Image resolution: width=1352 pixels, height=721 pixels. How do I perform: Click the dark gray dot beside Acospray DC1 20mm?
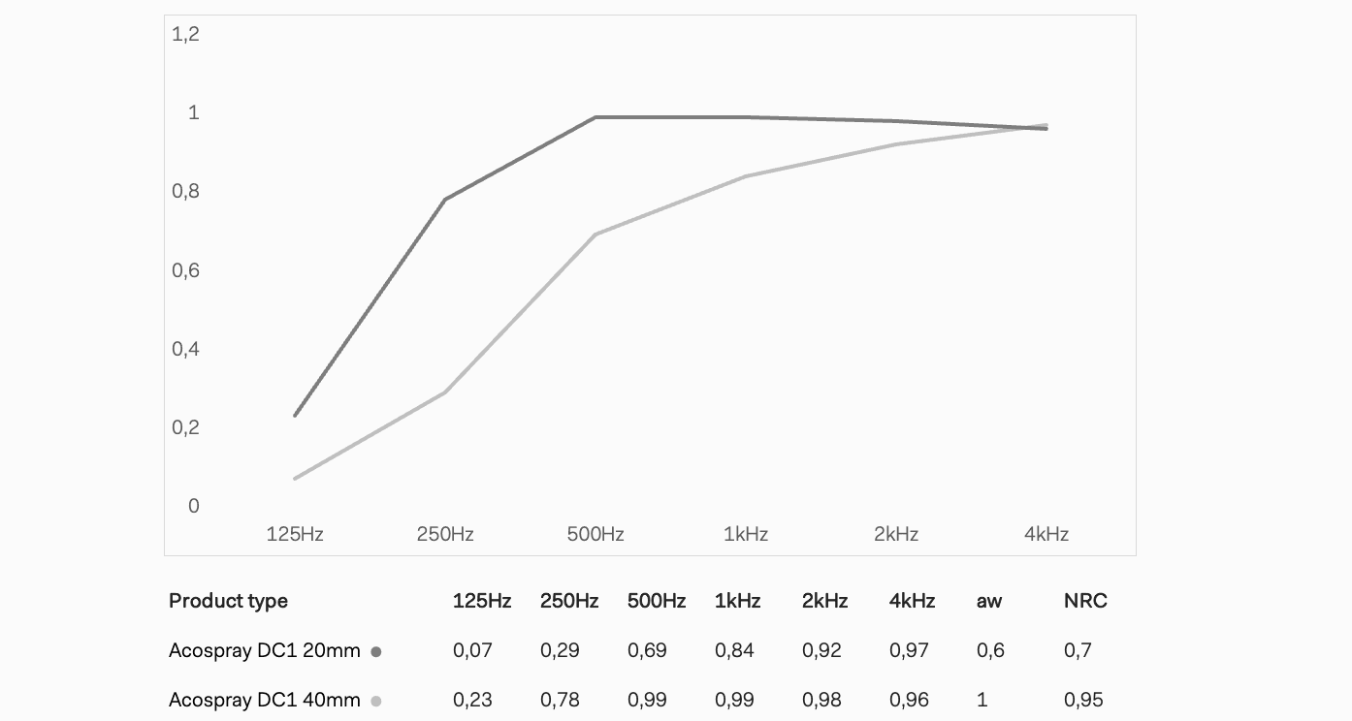coord(376,652)
